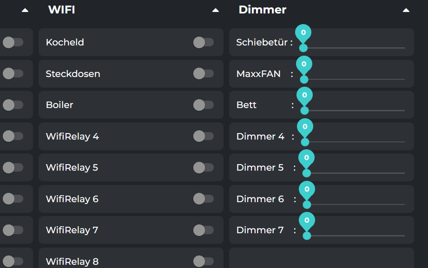428x268 pixels.
Task: Click the Dimmer 6 value bubble
Action: [x=307, y=189]
